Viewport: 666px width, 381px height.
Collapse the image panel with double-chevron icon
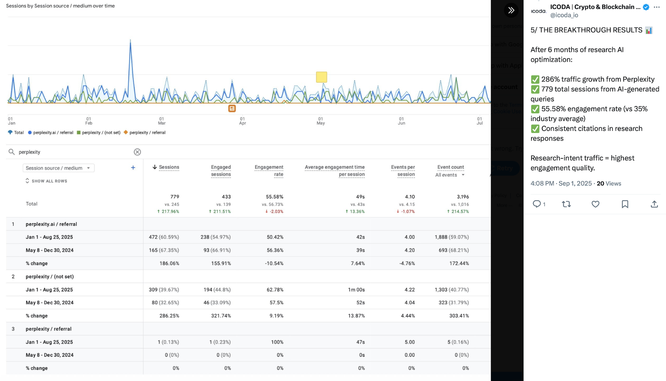click(511, 10)
